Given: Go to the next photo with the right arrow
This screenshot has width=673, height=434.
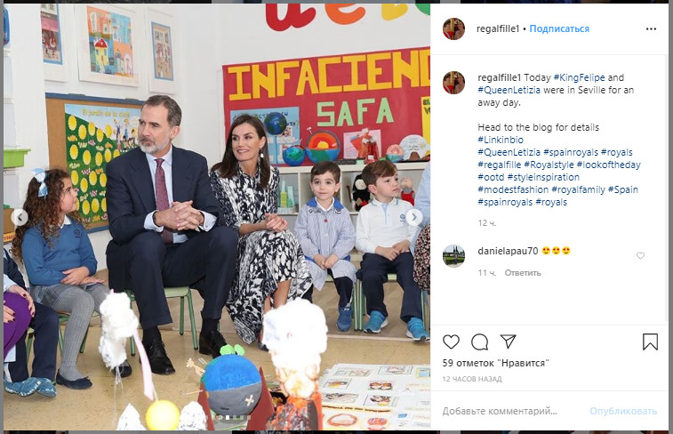Looking at the screenshot, I should (414, 218).
